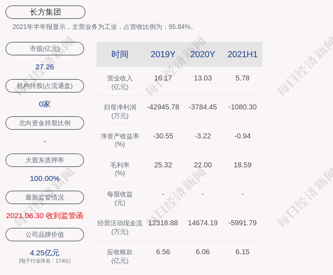Click the 4.25亿元 brand value figure
The image size is (333, 275).
click(x=45, y=253)
